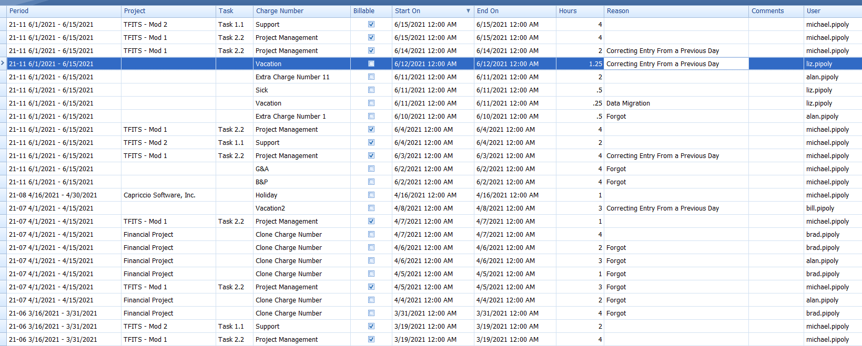Click the 'G&A' charge number cell

tap(302, 169)
